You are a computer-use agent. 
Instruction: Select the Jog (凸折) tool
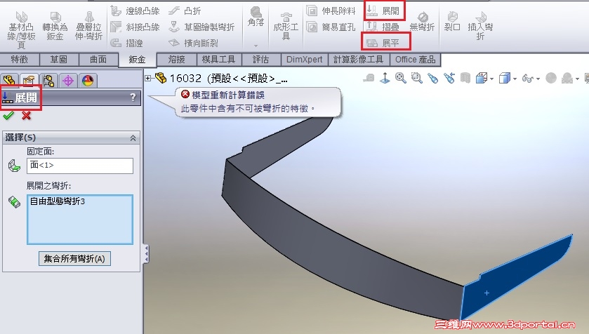coord(185,11)
